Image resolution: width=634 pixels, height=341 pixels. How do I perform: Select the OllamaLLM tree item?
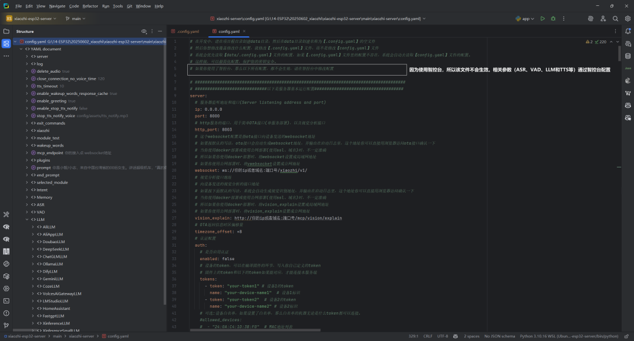(x=53, y=264)
